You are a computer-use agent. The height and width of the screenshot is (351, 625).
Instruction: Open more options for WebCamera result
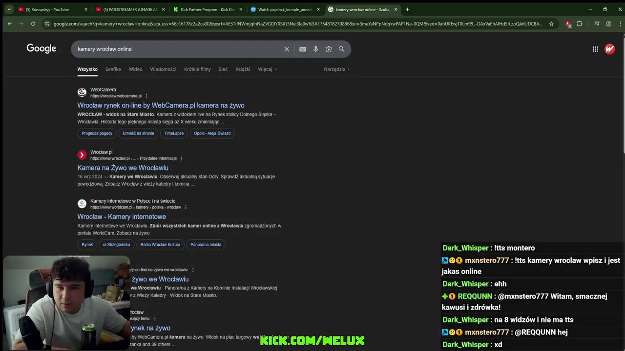(x=146, y=96)
